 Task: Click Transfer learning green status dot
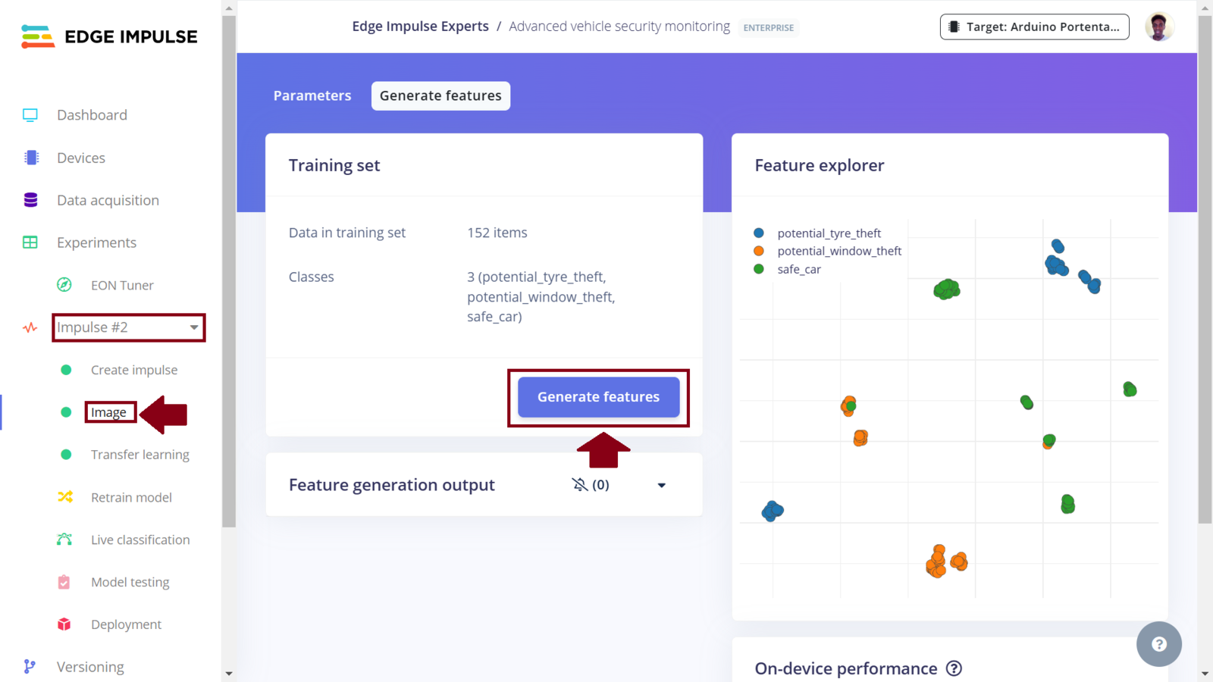pyautogui.click(x=66, y=455)
